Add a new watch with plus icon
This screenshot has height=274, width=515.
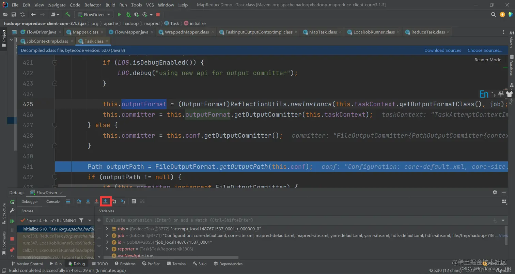click(99, 220)
